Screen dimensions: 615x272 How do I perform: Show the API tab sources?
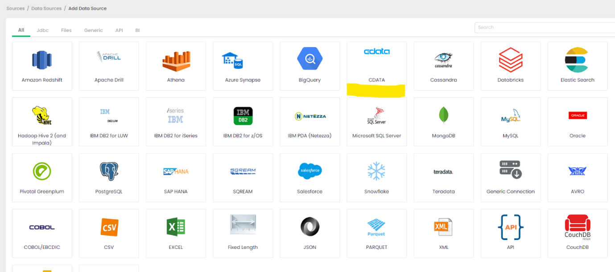tap(119, 30)
